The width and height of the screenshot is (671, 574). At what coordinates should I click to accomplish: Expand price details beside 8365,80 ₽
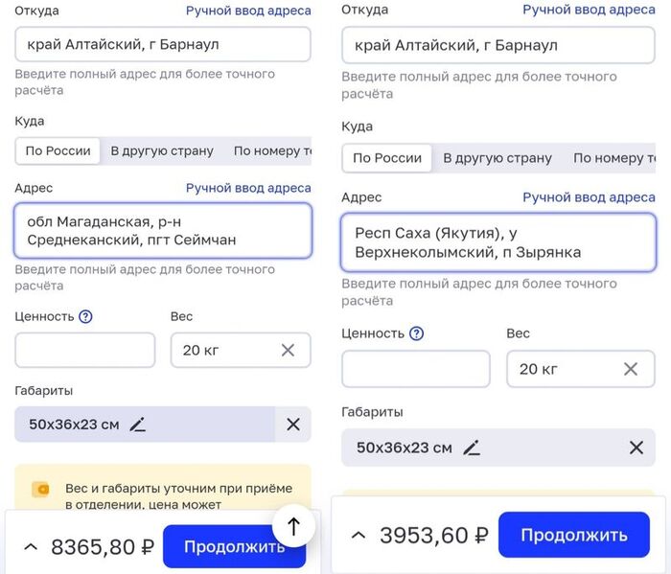click(x=30, y=547)
